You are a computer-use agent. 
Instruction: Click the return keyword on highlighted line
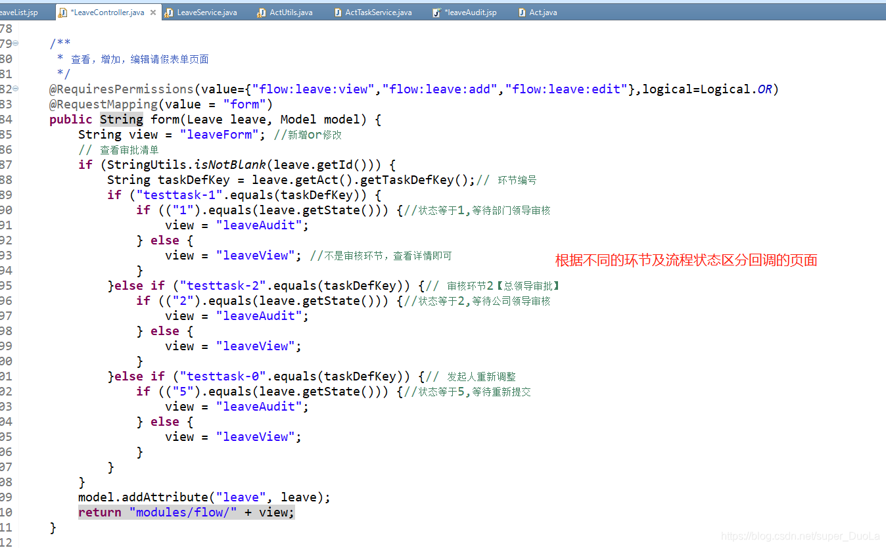point(100,512)
